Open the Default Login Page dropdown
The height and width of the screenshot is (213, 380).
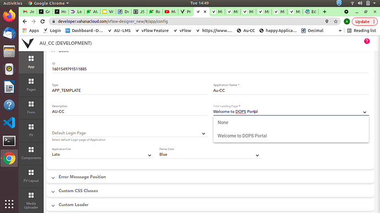[x=129, y=133]
